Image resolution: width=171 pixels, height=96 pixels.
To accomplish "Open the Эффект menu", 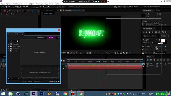I will tap(32, 4).
